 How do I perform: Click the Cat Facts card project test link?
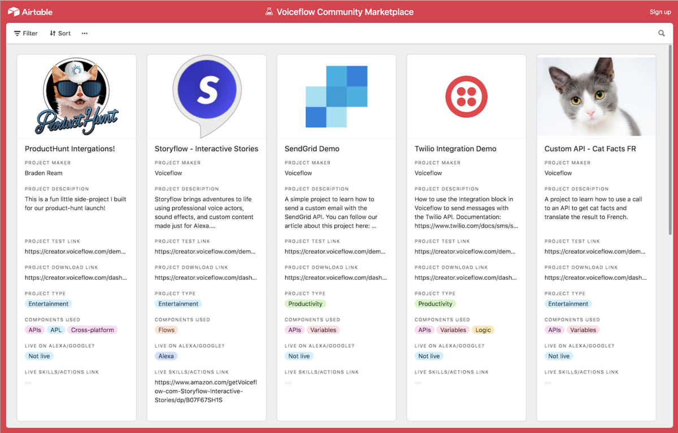[596, 252]
